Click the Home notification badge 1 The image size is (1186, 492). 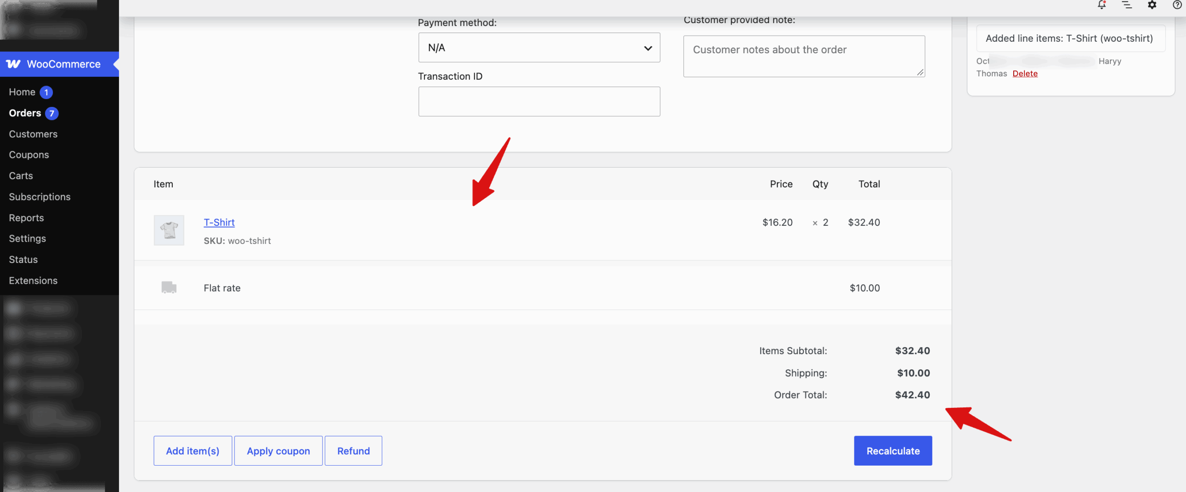pos(46,92)
